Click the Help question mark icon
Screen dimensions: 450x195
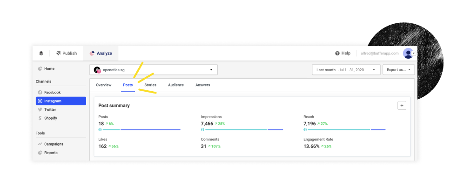[x=337, y=54]
